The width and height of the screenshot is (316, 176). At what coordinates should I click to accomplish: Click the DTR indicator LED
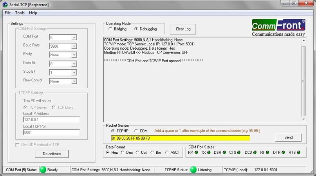[x=283, y=153]
